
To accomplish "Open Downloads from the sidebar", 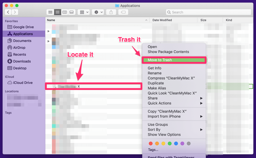I will 24,61.
